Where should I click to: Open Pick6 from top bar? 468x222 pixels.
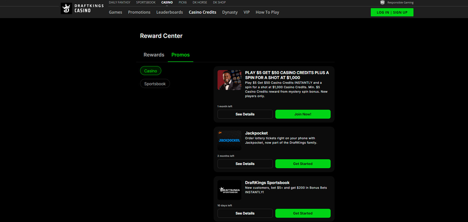coord(183,2)
